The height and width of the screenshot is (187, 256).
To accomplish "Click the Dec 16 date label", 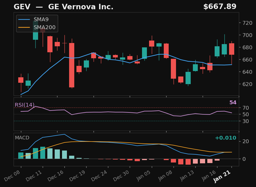I will [x=56, y=176].
